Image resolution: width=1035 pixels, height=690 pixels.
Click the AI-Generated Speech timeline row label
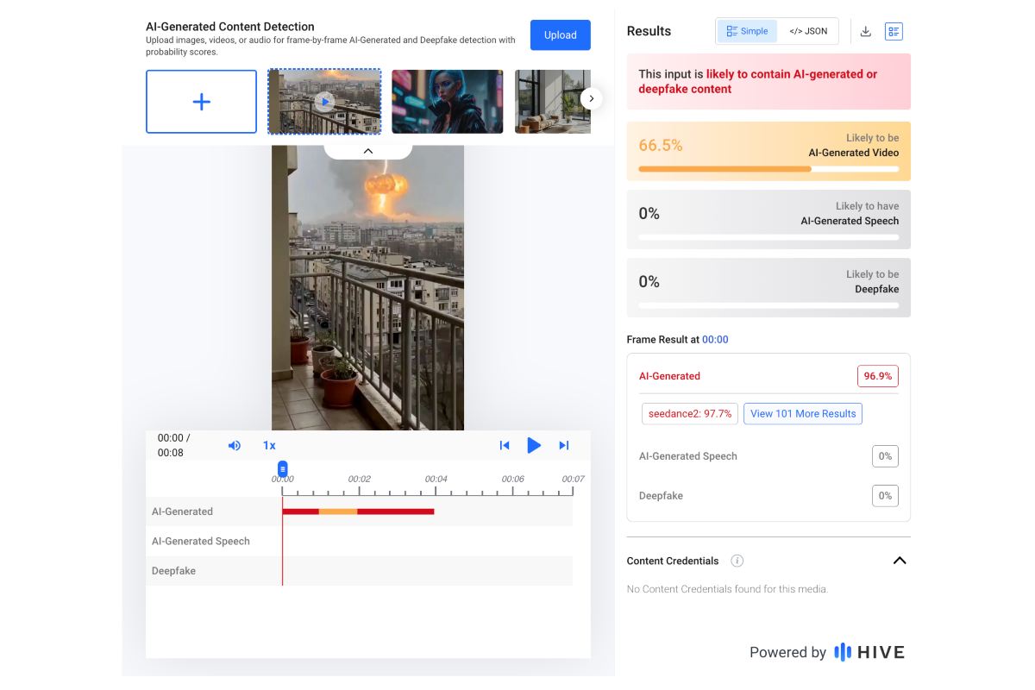(x=201, y=542)
